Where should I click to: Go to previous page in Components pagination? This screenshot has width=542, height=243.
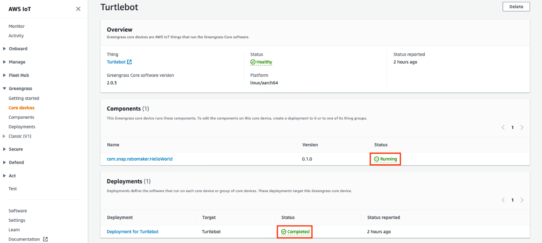pos(503,127)
